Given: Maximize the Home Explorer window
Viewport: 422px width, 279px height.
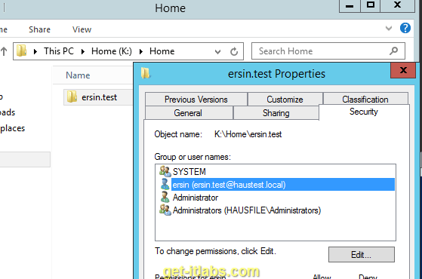Looking at the screenshot, I should pyautogui.click(x=371, y=5).
